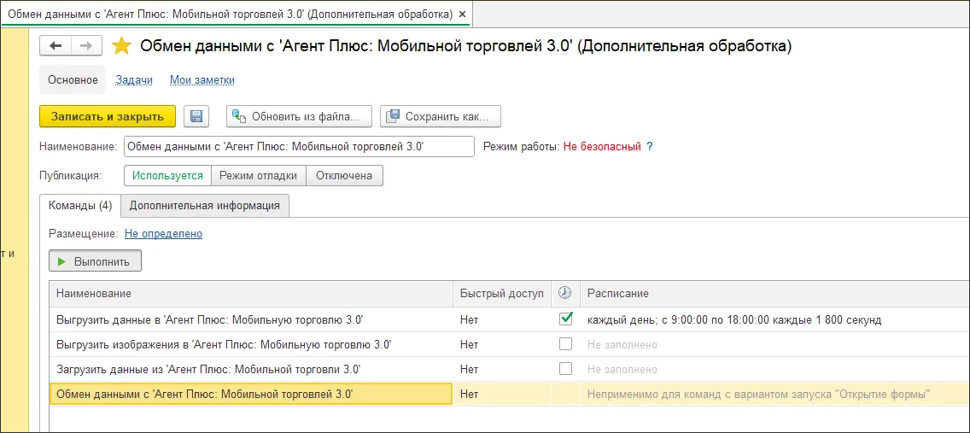Click 'Обновить из файла...' button

[299, 116]
